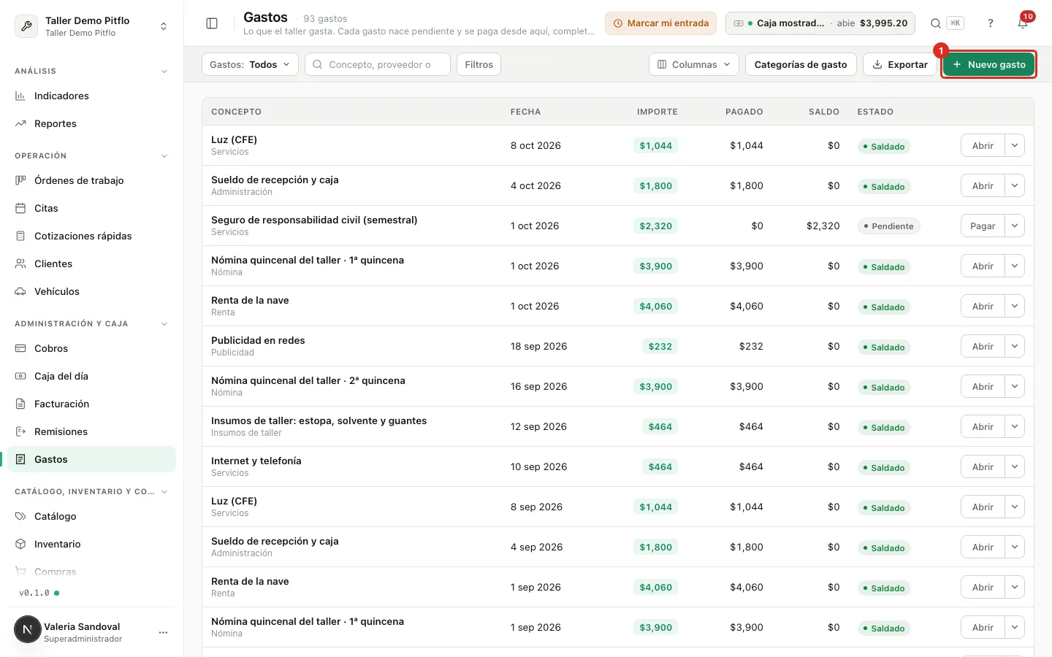Open Cotizaciones rápidas
1052x657 pixels.
pyautogui.click(x=91, y=236)
